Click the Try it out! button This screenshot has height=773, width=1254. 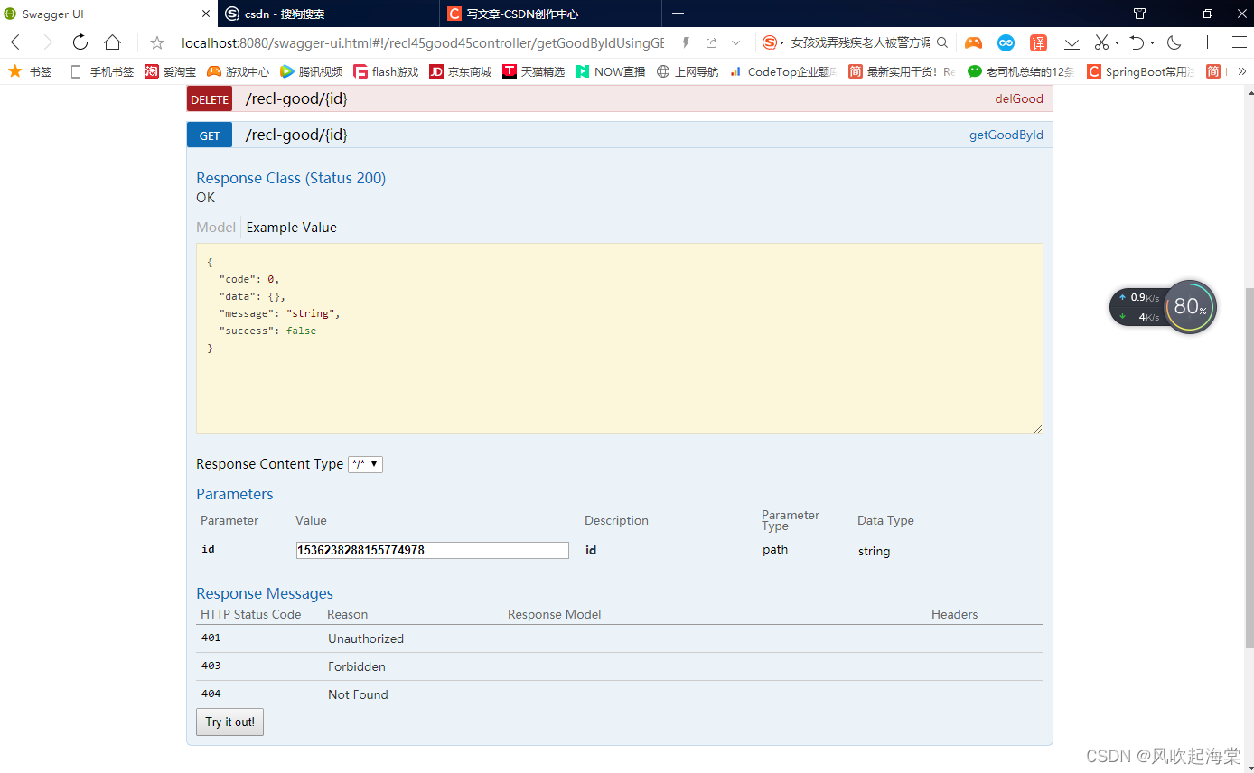(x=229, y=722)
